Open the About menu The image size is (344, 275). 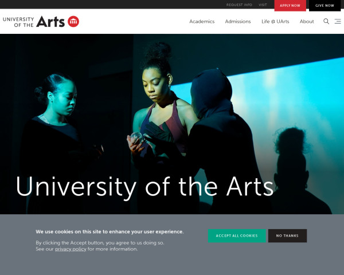click(x=307, y=22)
